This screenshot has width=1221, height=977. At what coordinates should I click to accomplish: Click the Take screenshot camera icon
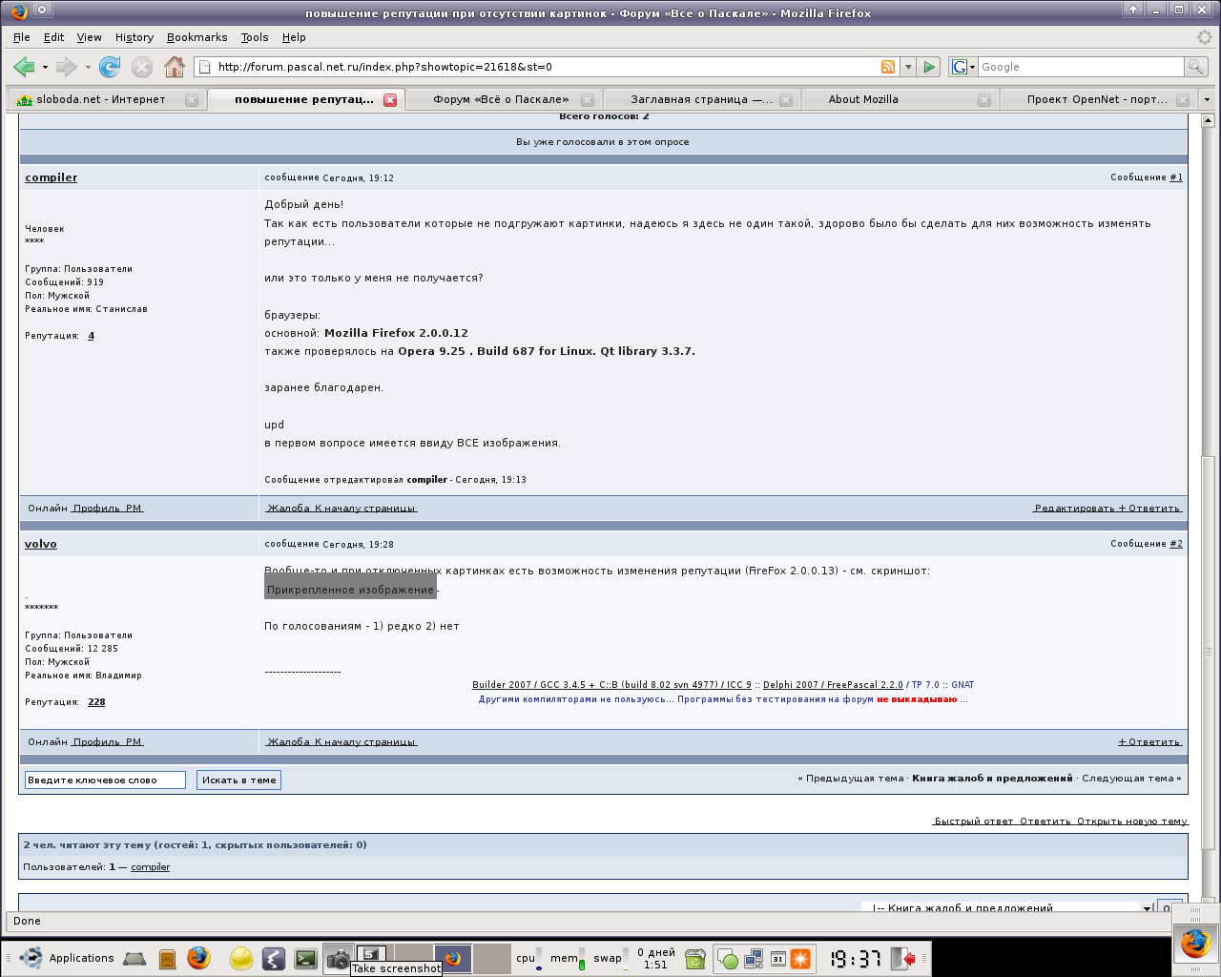point(338,959)
